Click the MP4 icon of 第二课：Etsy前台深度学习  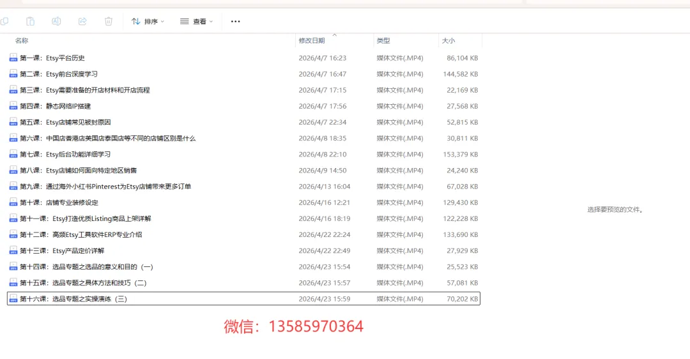[x=13, y=74]
